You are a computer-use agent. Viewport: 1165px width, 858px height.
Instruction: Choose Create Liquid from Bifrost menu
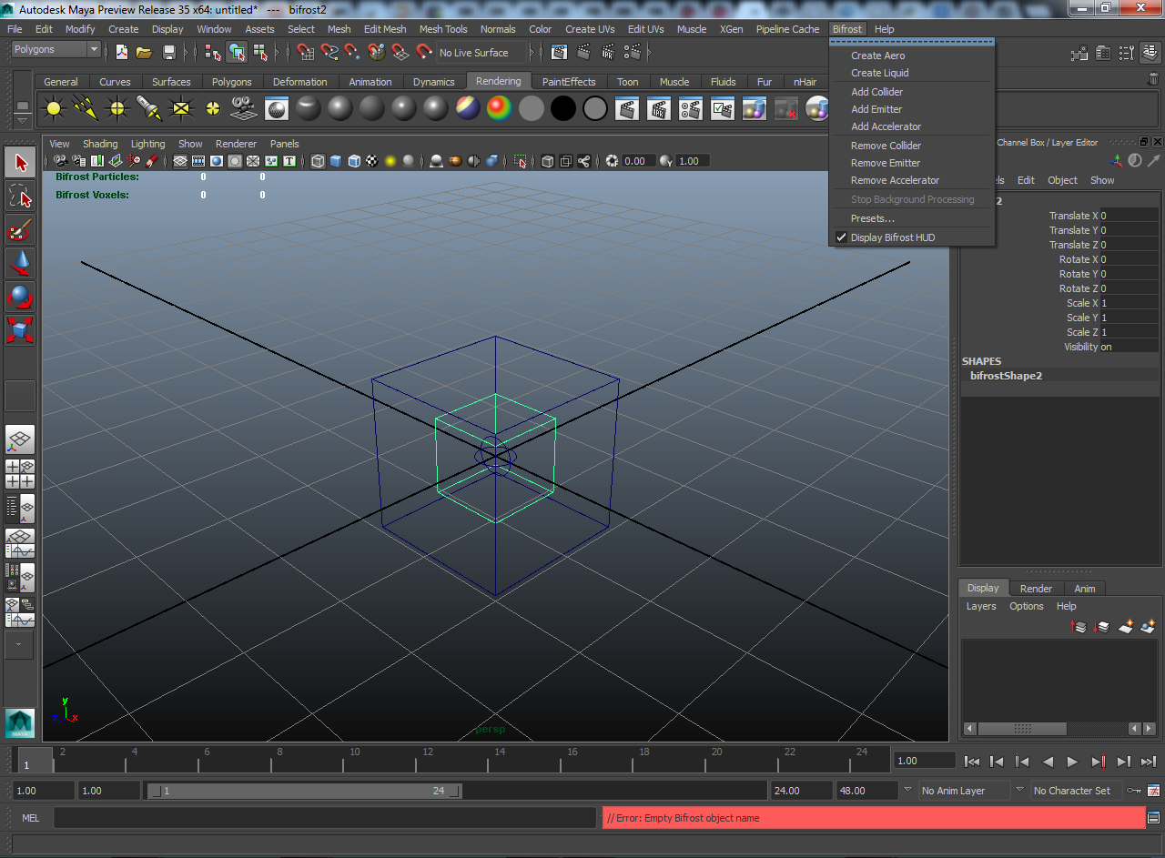click(x=879, y=73)
